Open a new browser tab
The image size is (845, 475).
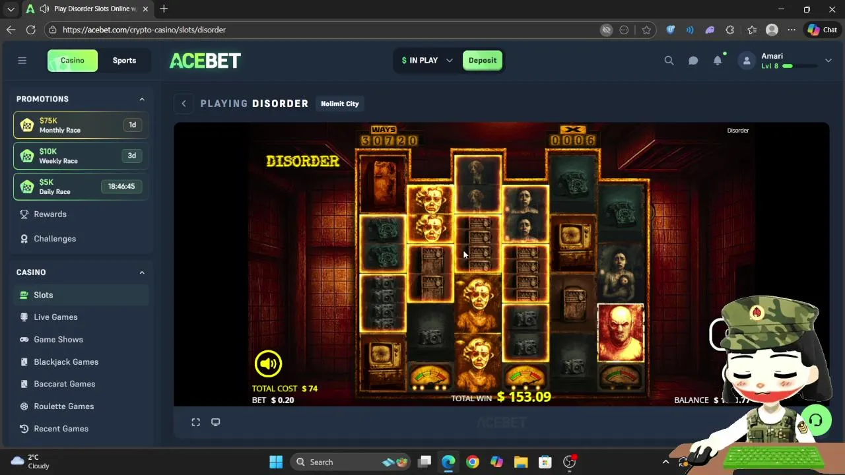[164, 9]
